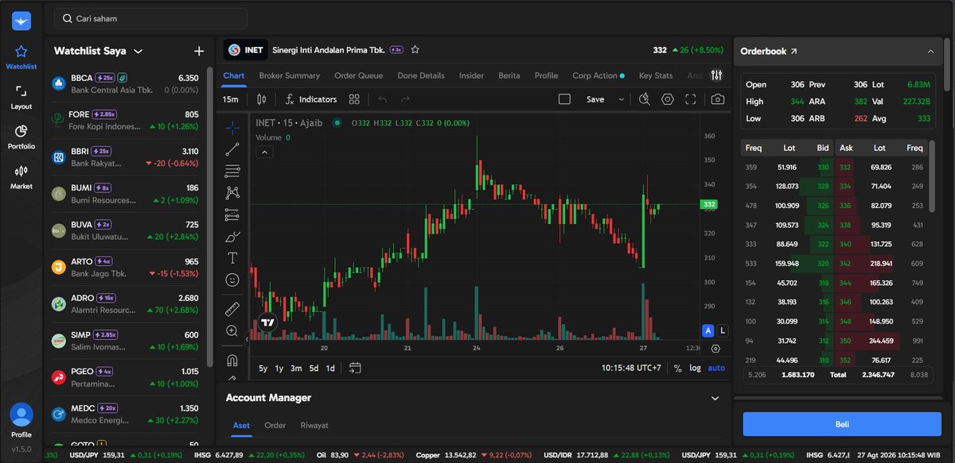
Task: Toggle the magnet snap mode
Action: pyautogui.click(x=232, y=360)
